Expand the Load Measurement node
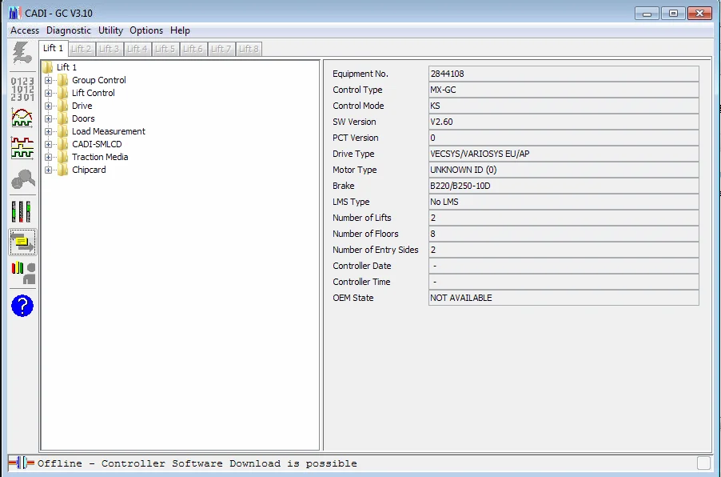The height and width of the screenshot is (477, 721). coord(48,132)
